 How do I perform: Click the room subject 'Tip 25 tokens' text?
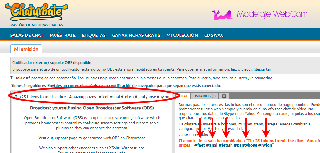click(92, 97)
